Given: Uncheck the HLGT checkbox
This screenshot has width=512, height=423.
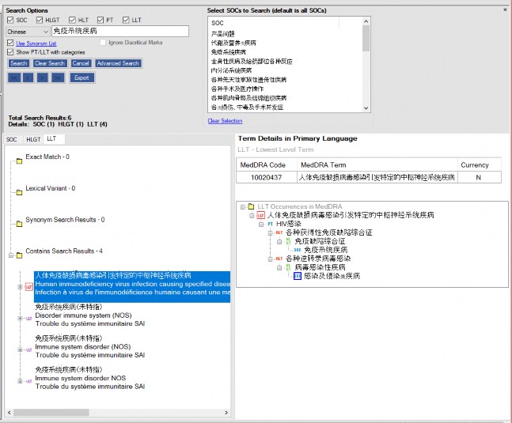Looking at the screenshot, I should [40, 21].
